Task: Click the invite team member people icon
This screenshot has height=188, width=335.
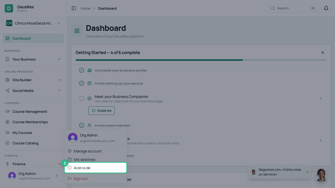Action: coord(90,126)
